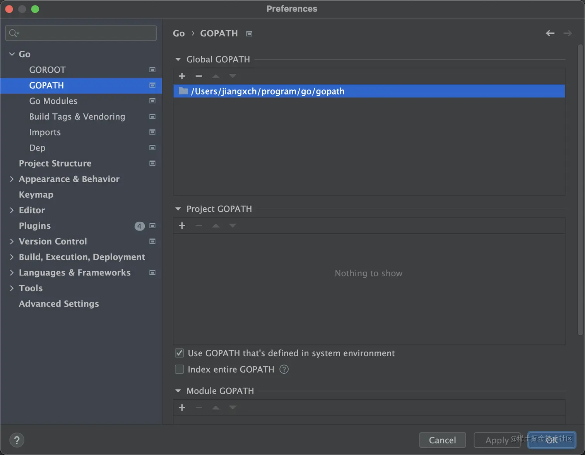The width and height of the screenshot is (585, 455).
Task: Collapse the Go settings tree node
Action: pos(12,54)
